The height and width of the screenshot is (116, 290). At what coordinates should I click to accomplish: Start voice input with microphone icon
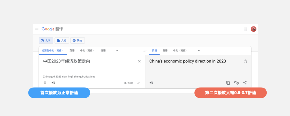coord(45,83)
